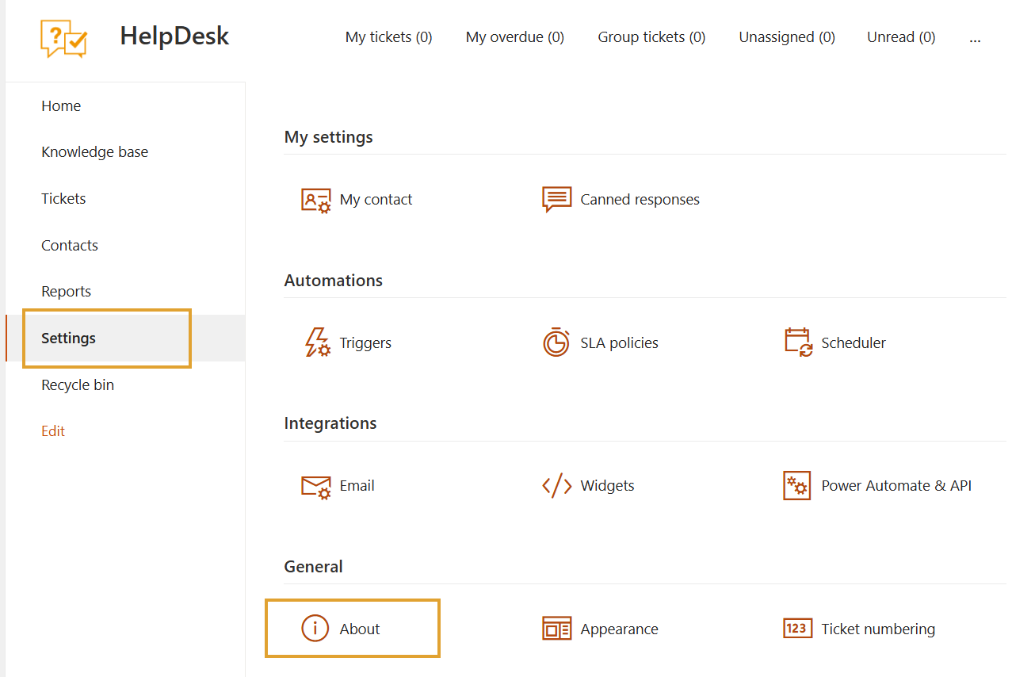
Task: Open the Email envelope icon
Action: [315, 486]
